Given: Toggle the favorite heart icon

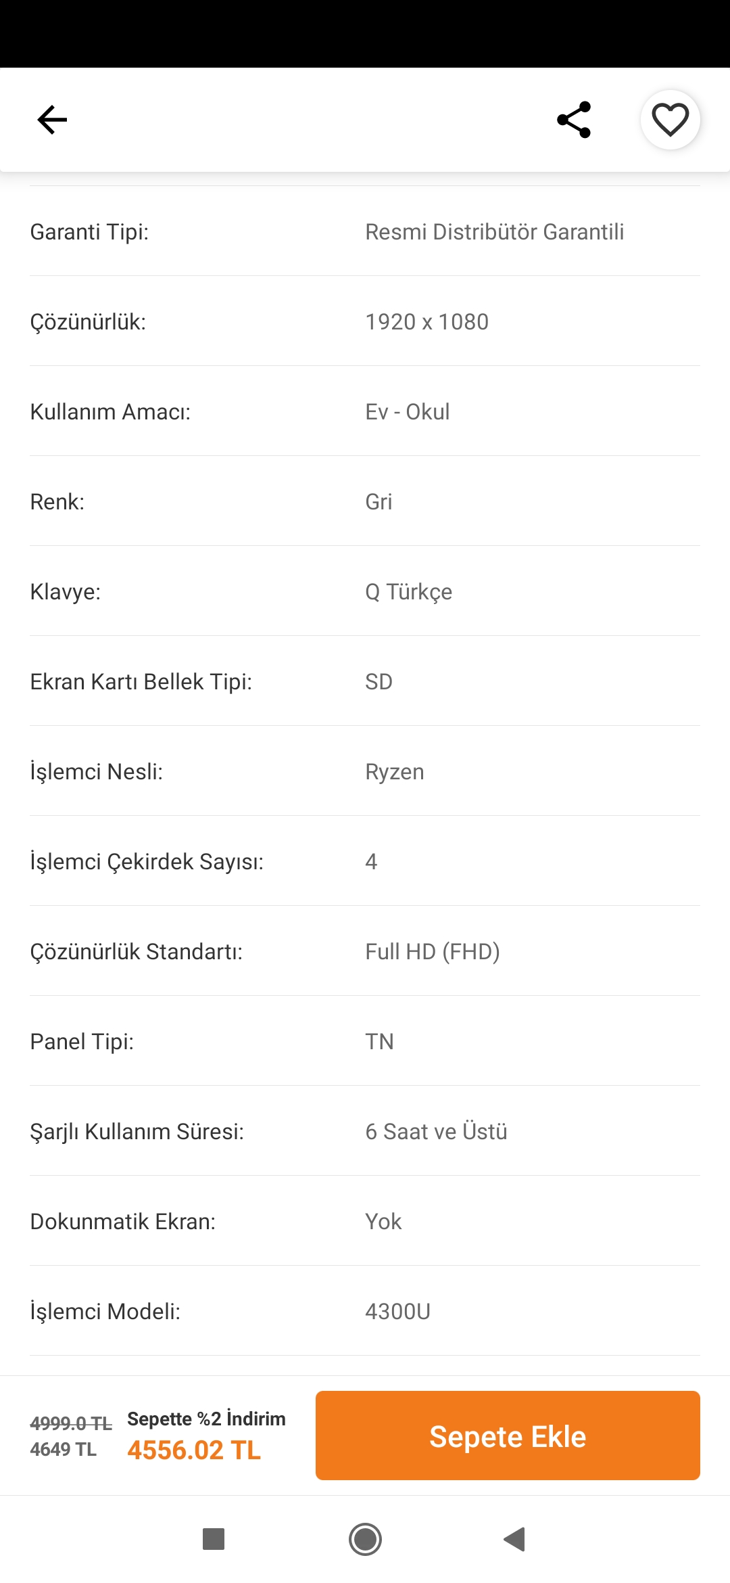Looking at the screenshot, I should (x=670, y=120).
